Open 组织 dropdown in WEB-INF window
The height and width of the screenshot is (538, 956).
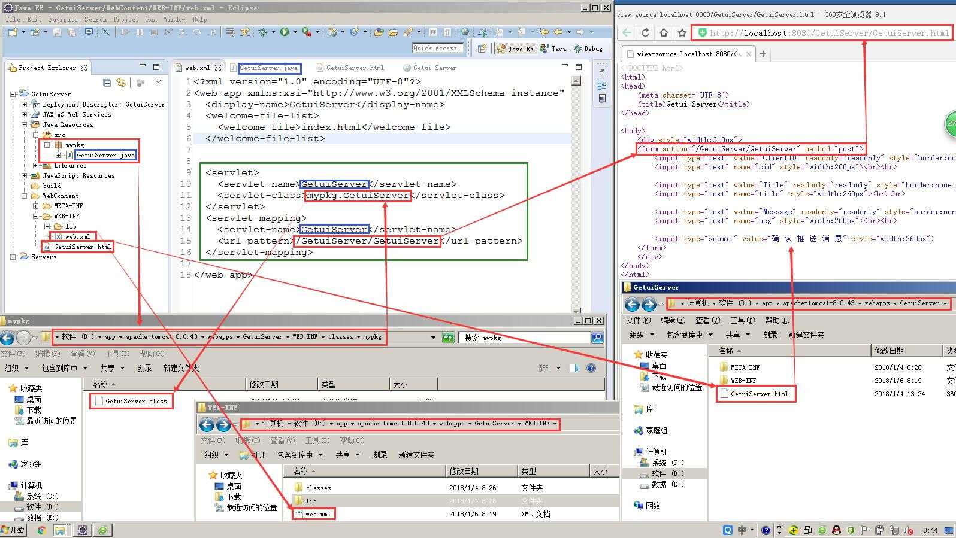point(216,455)
